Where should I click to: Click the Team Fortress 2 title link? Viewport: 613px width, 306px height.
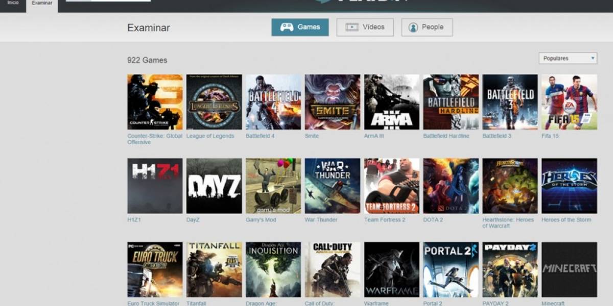coord(385,220)
